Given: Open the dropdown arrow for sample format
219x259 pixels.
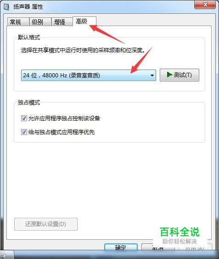Looking at the screenshot, I should pos(152,76).
